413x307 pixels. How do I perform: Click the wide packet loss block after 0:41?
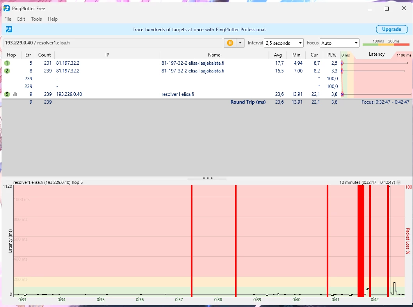[361, 241]
